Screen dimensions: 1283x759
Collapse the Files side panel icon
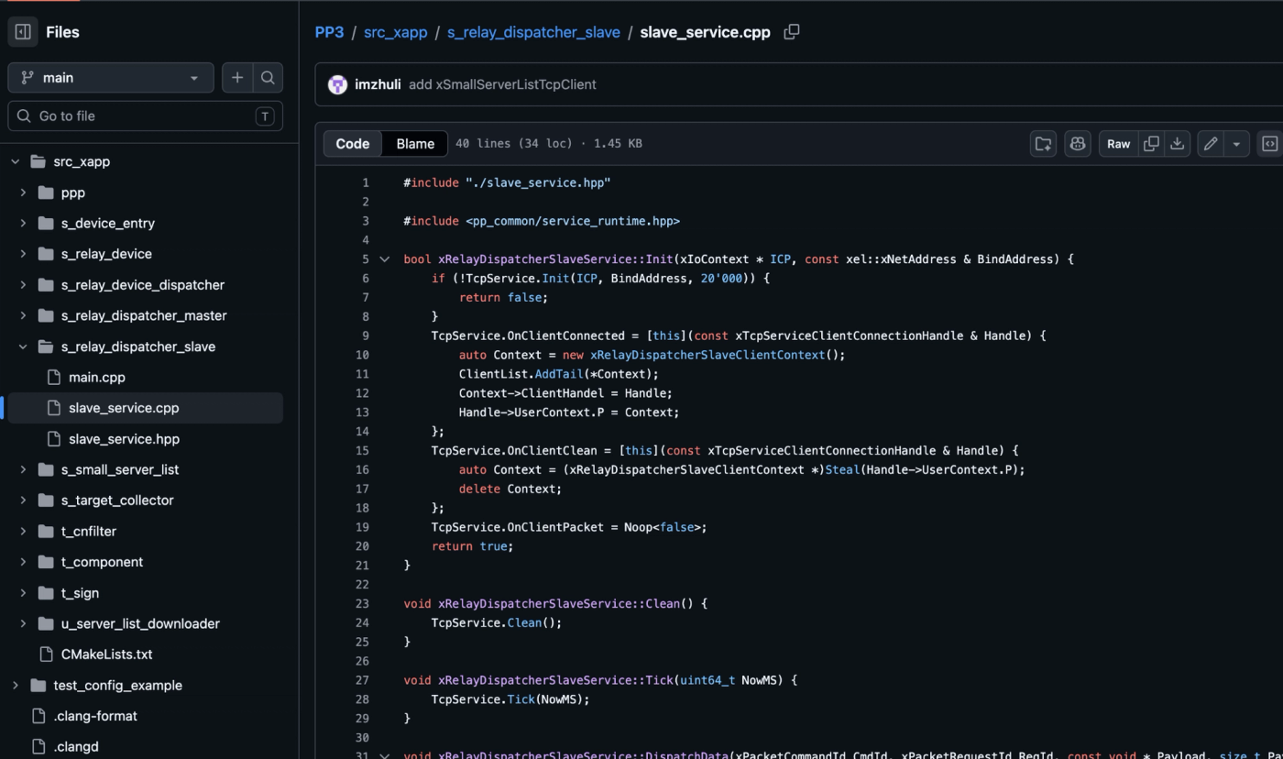click(x=23, y=32)
